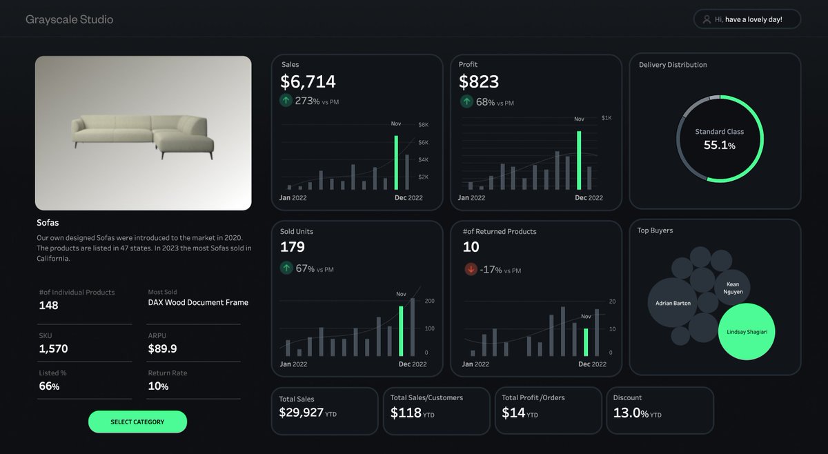828x454 pixels.
Task: Click the green up arrow under Sold Units
Action: [x=286, y=268]
